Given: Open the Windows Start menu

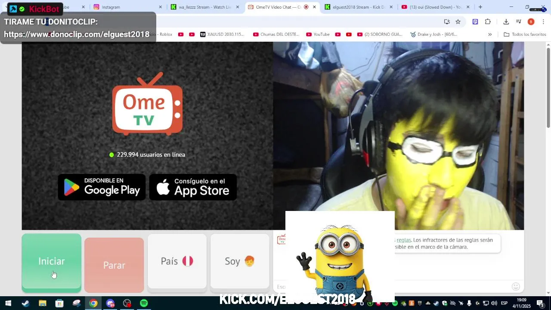Looking at the screenshot, I should click(x=8, y=303).
